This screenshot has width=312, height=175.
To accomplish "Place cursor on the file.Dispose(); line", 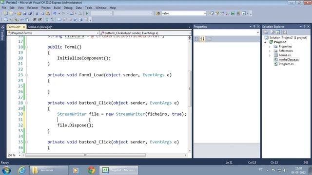I will pos(76,125).
